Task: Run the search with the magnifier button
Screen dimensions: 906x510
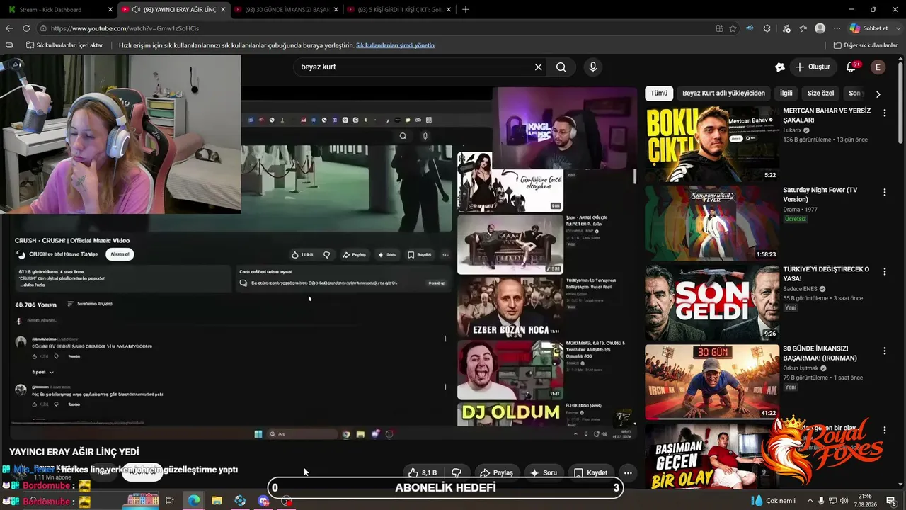Action: click(561, 67)
